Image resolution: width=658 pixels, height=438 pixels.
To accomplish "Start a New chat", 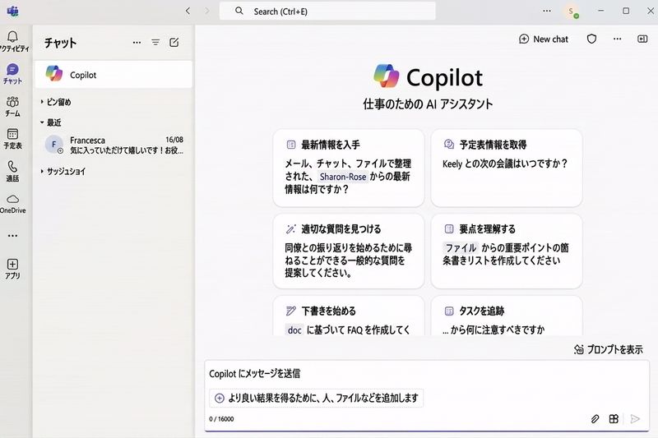I will [x=544, y=39].
